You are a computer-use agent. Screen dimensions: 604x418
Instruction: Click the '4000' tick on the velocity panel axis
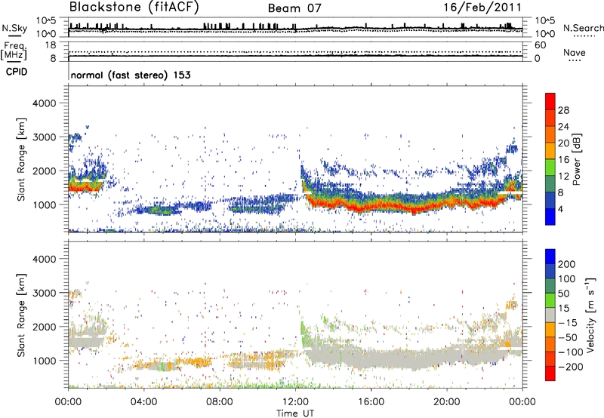coord(44,259)
